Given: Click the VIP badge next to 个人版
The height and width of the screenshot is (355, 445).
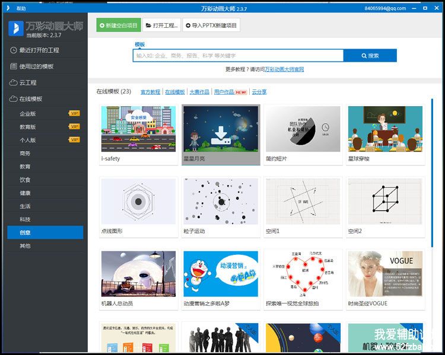Looking at the screenshot, I should 74,140.
